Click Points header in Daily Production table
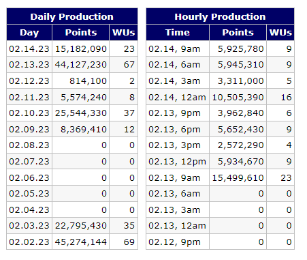 click(81, 33)
